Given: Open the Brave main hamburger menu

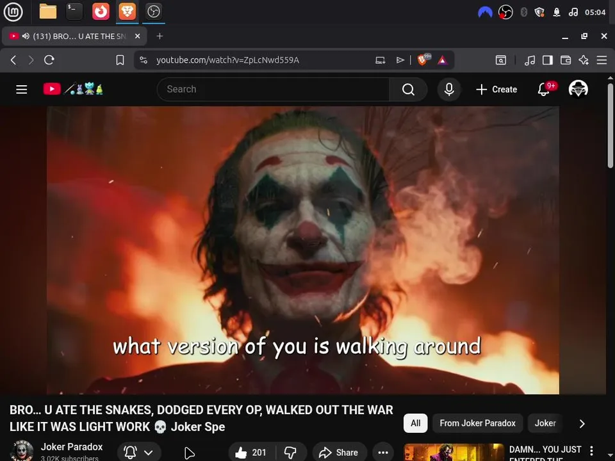Looking at the screenshot, I should click(x=602, y=60).
